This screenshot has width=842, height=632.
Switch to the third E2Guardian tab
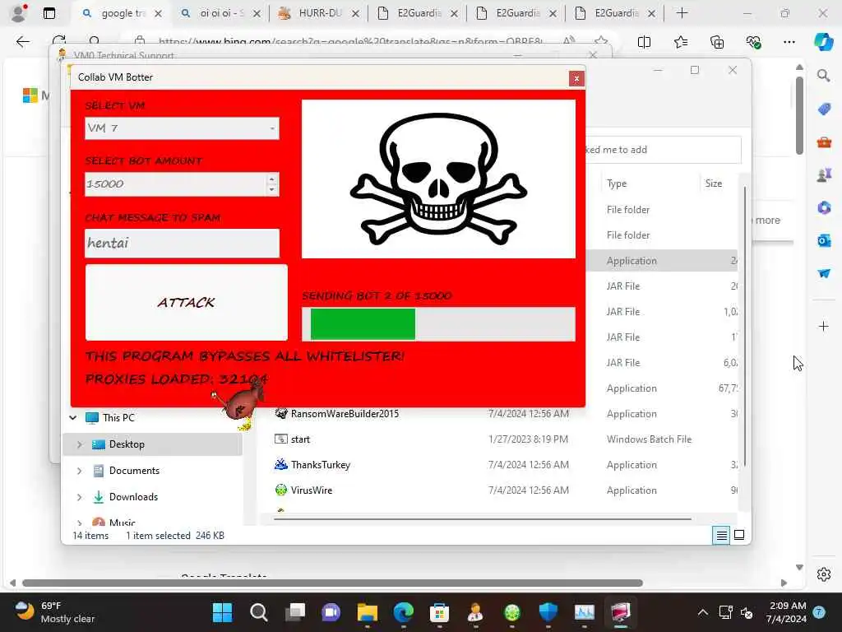coord(615,13)
